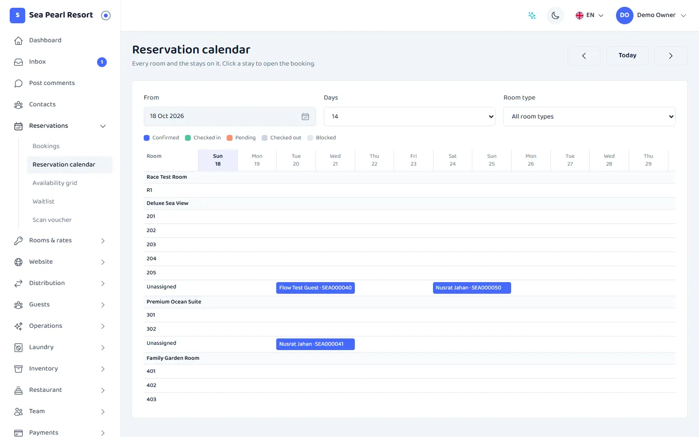The height and width of the screenshot is (437, 699).
Task: Open the Dashboard home icon
Action: pos(18,40)
